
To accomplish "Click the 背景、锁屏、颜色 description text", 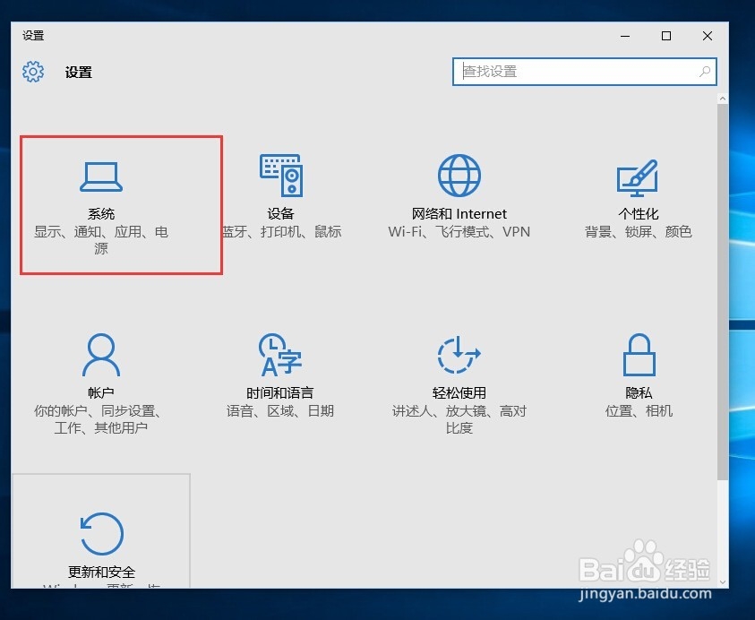I will coord(638,231).
